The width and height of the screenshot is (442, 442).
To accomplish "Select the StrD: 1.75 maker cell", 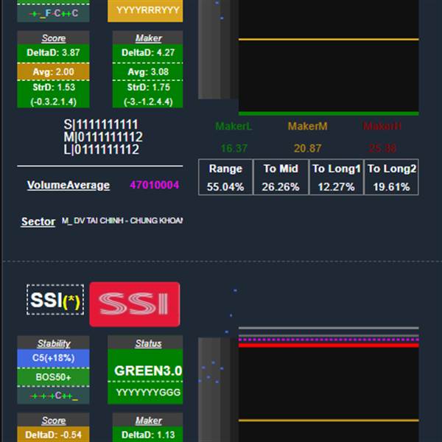I will pos(148,88).
